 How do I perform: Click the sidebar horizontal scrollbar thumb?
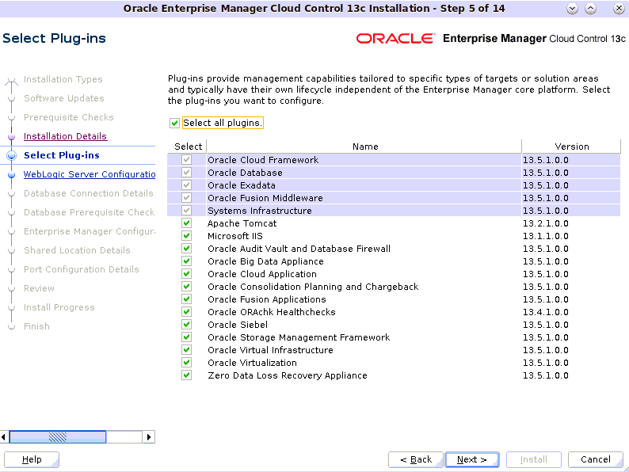[58, 436]
